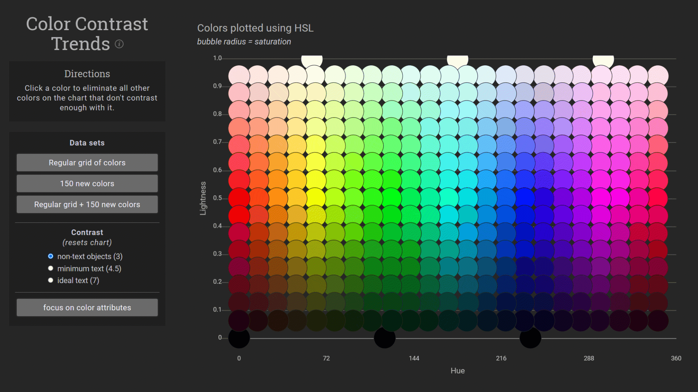
Task: Select the pale pink bubble in top-left corner
Action: pyautogui.click(x=239, y=74)
